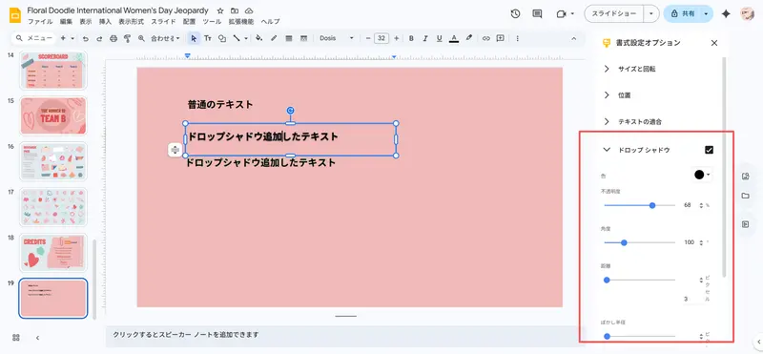Viewport: 763px width, 354px height.
Task: Click the video call camera icon
Action: point(561,14)
